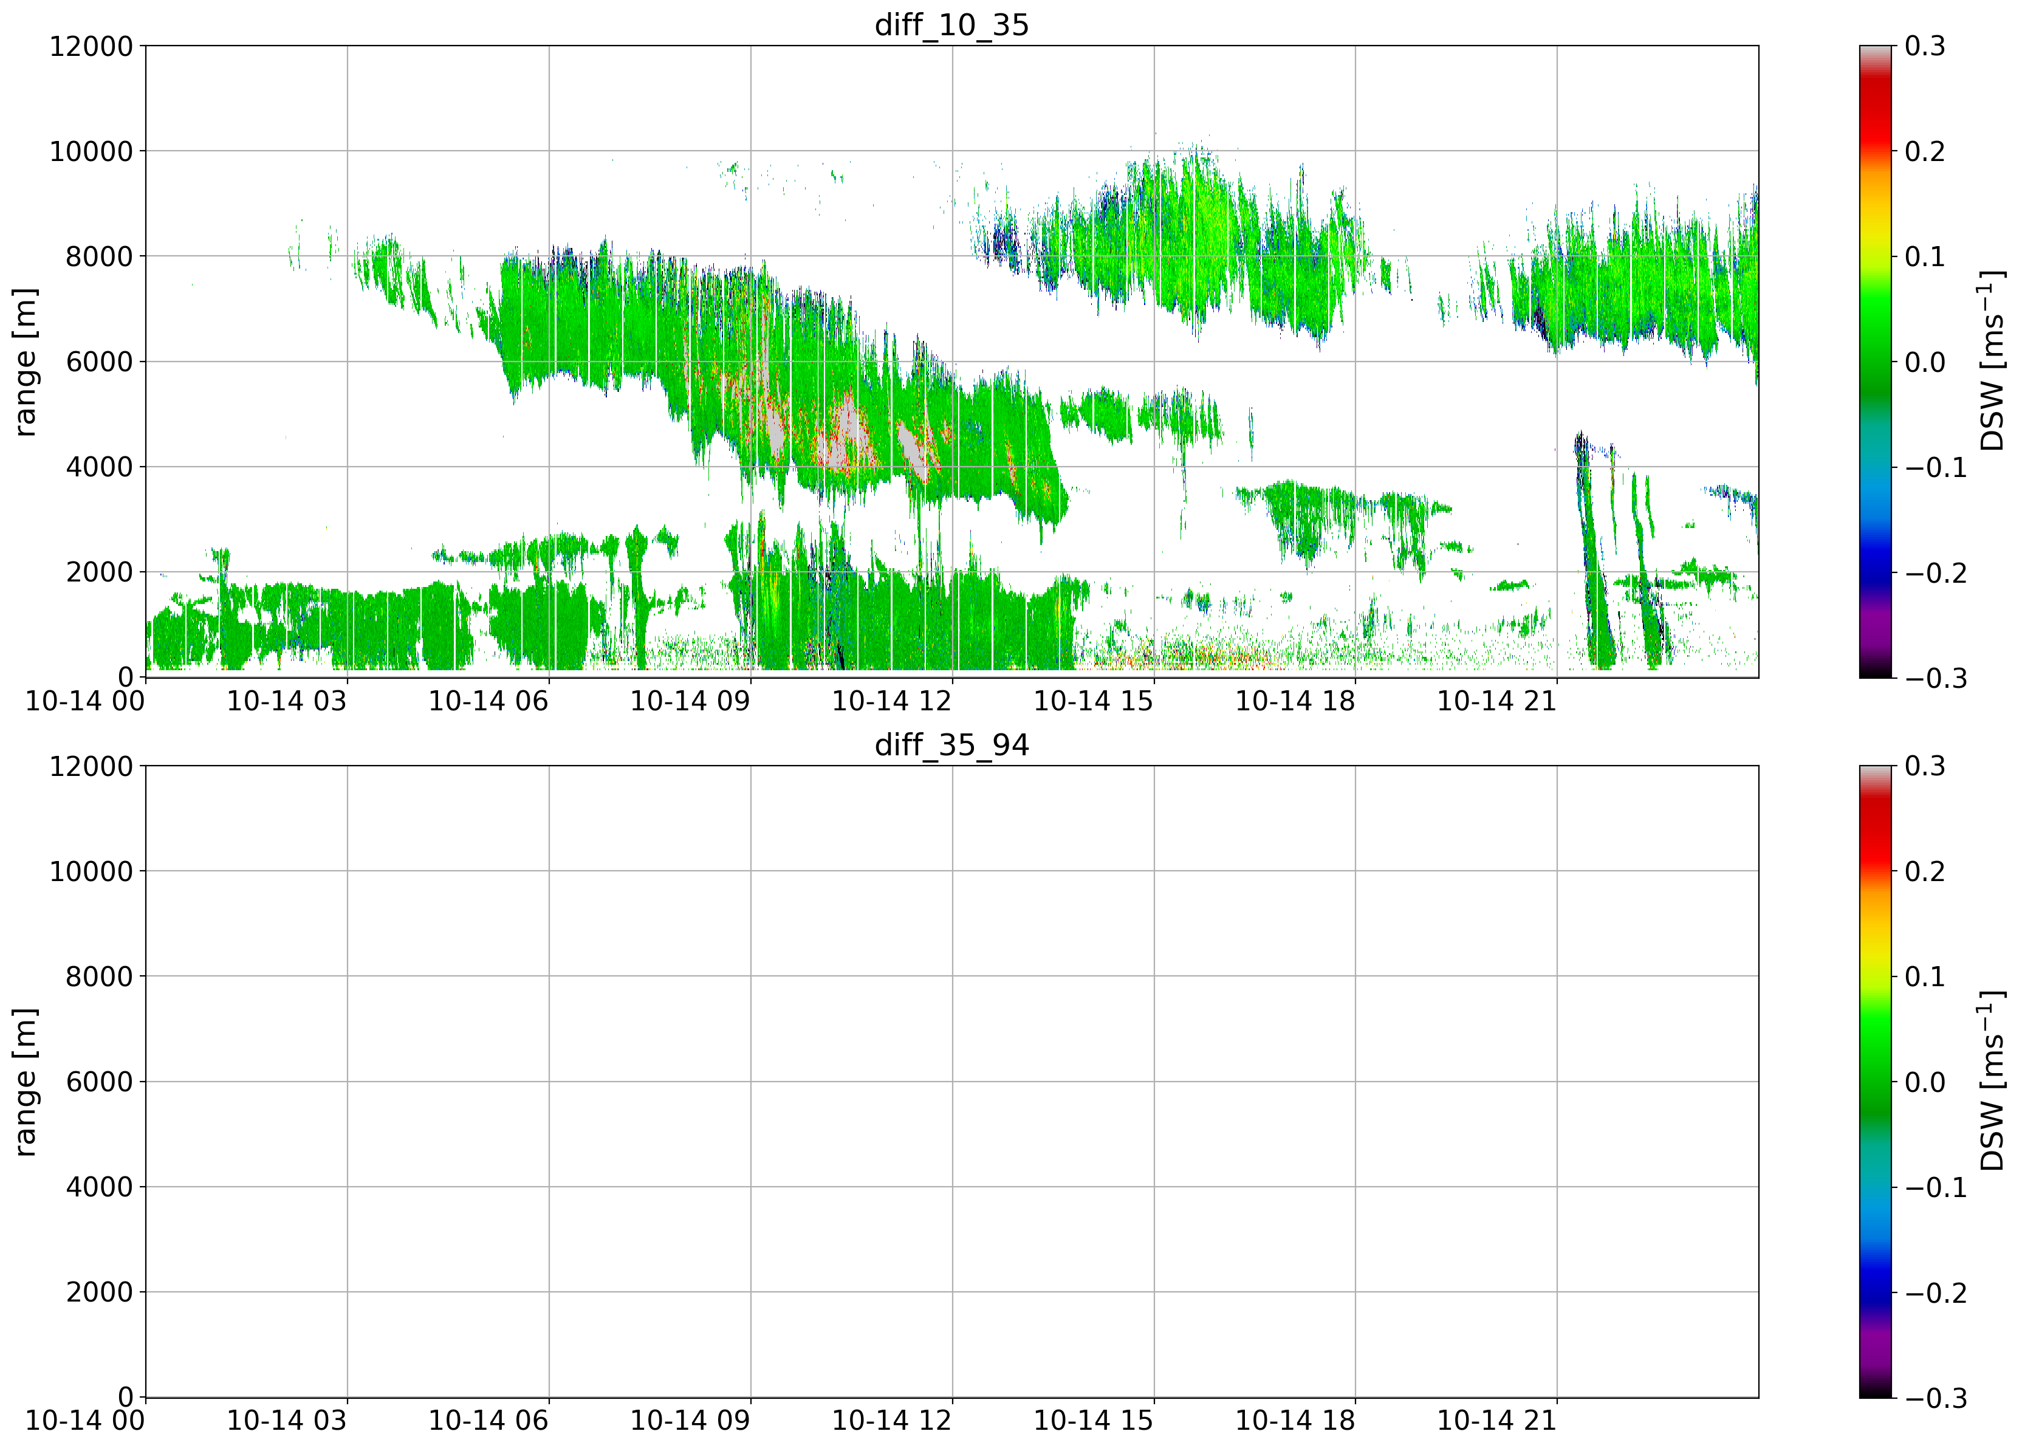Image resolution: width=2022 pixels, height=1448 pixels.
Task: Select the "range [m]" label of diff_10_35 plot
Action: [x=26, y=361]
